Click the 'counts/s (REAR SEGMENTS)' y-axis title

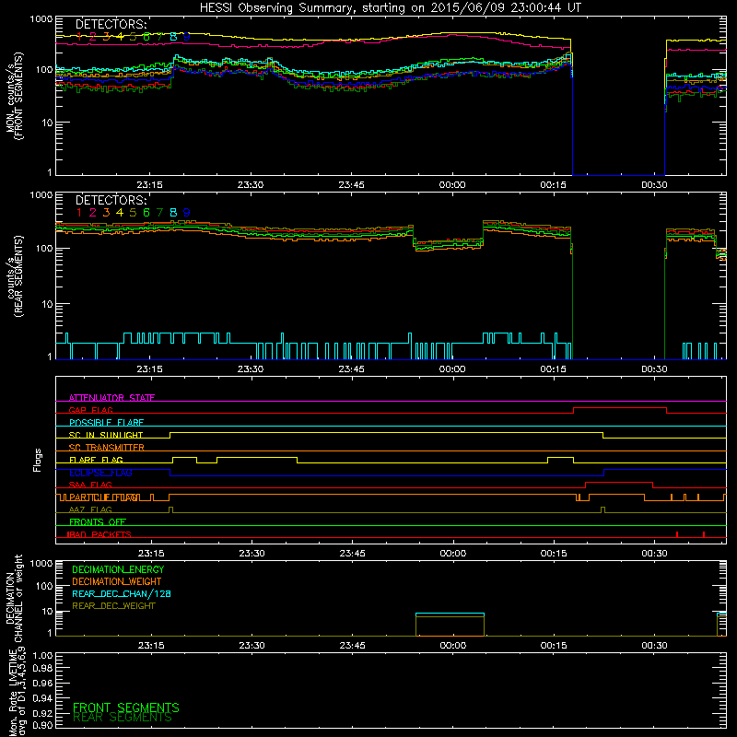(x=15, y=276)
